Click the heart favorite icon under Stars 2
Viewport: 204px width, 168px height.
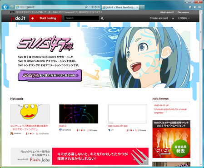click(x=82, y=130)
